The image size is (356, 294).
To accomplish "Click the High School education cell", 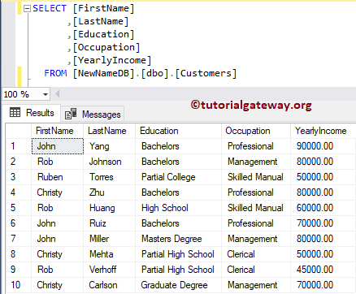I will [x=178, y=208].
